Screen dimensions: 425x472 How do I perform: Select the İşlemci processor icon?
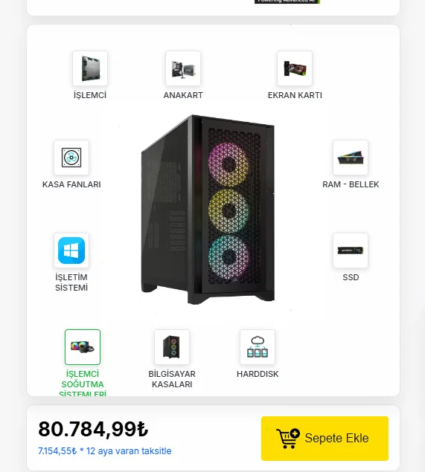(90, 68)
